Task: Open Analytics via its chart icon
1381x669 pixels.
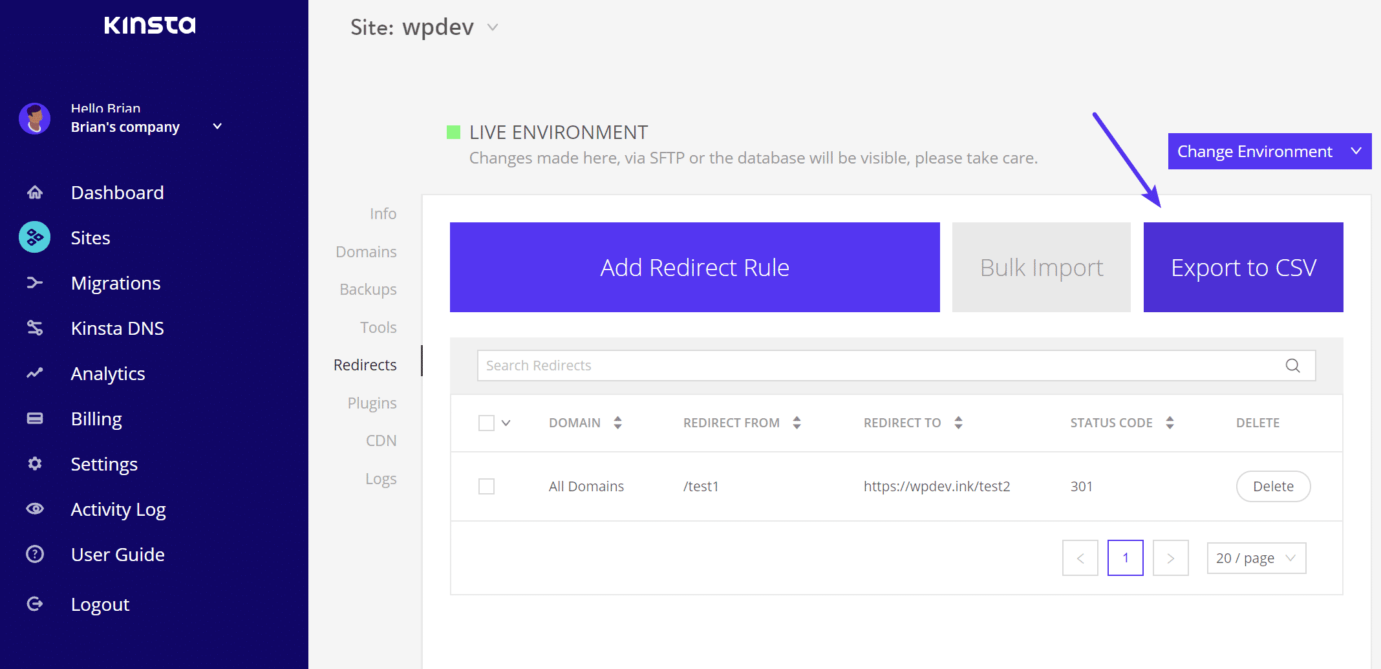Action: point(34,373)
